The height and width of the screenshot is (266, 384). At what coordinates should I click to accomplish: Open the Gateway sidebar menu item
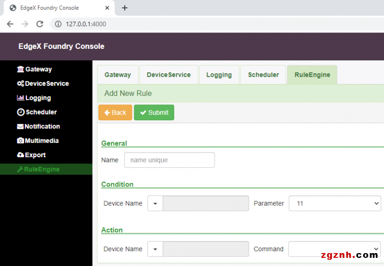coord(46,69)
